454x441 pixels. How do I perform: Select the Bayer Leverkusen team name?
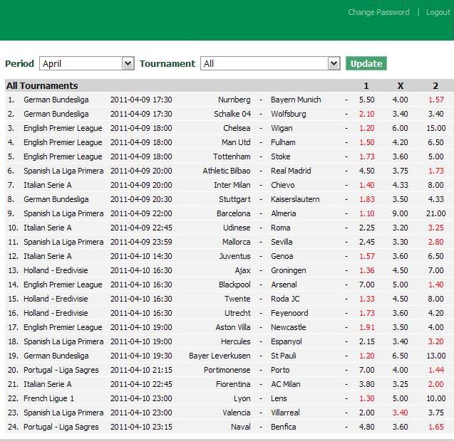click(220, 356)
